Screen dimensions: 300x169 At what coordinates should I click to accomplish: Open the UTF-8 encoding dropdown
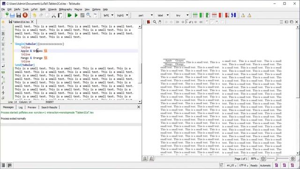click(244, 165)
